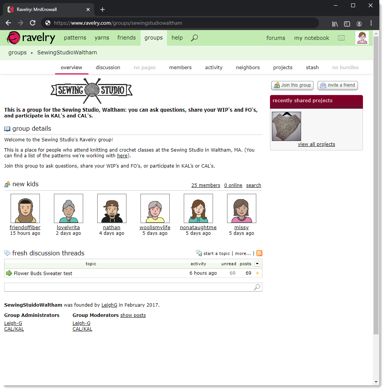Switch to the activity tab
Image resolution: width=385 pixels, height=391 pixels.
213,67
